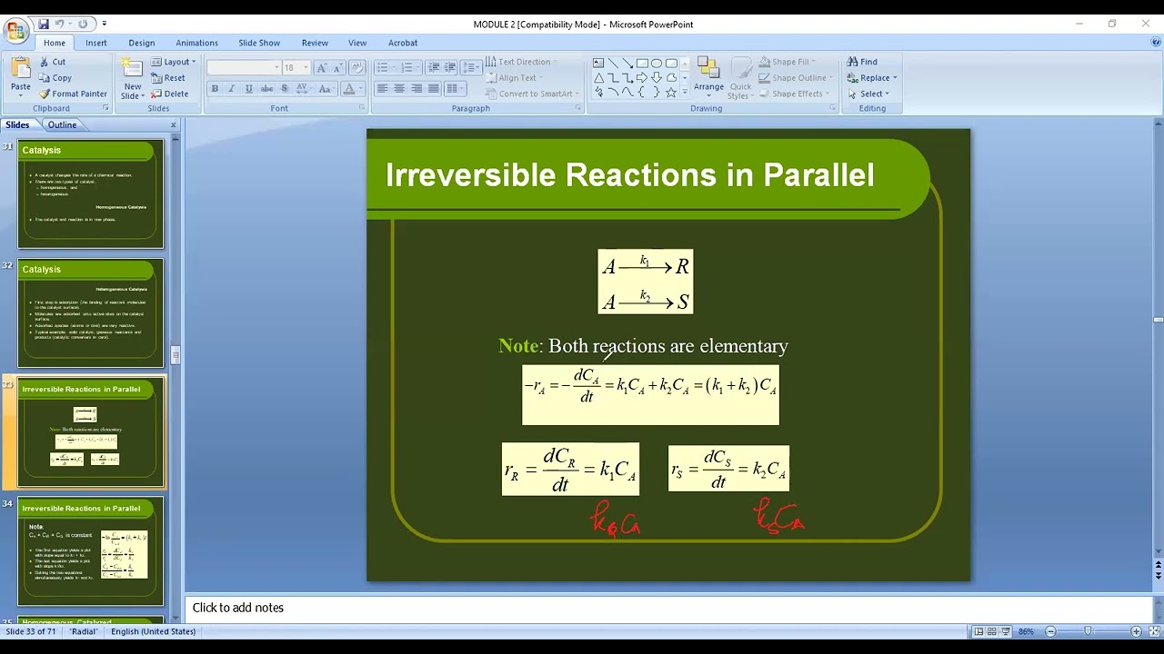
Task: Activate Format Painter
Action: pos(73,94)
